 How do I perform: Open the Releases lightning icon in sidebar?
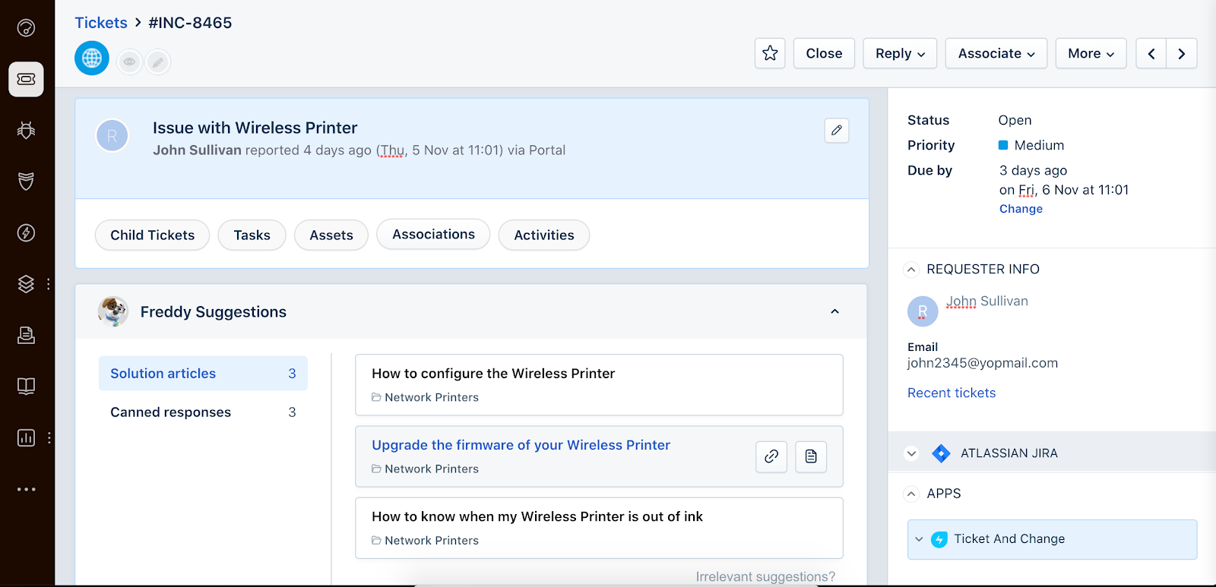pyautogui.click(x=26, y=232)
